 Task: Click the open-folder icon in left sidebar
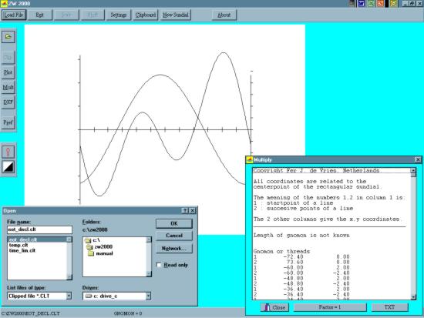click(8, 37)
